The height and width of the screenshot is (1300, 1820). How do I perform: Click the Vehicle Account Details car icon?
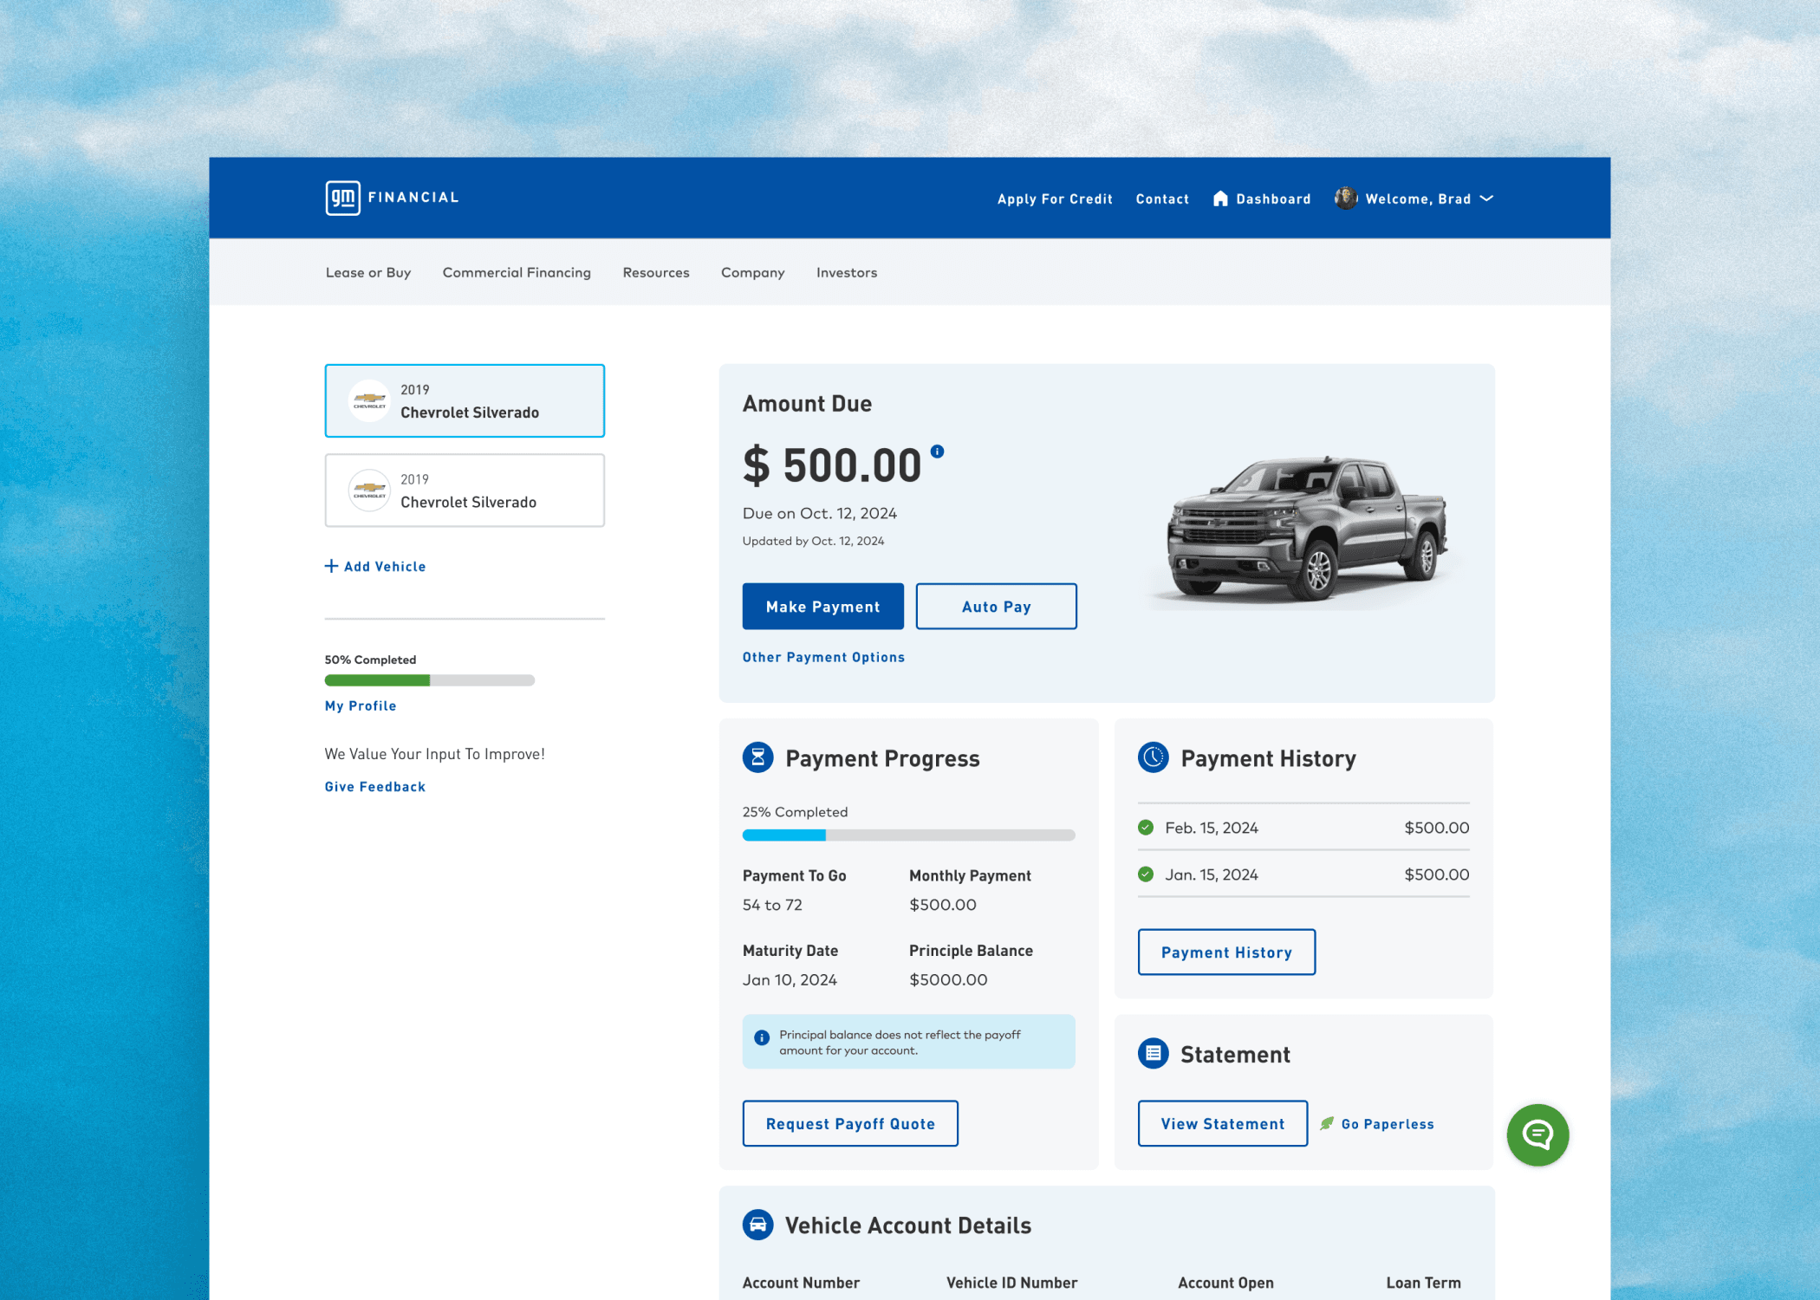[x=757, y=1225]
